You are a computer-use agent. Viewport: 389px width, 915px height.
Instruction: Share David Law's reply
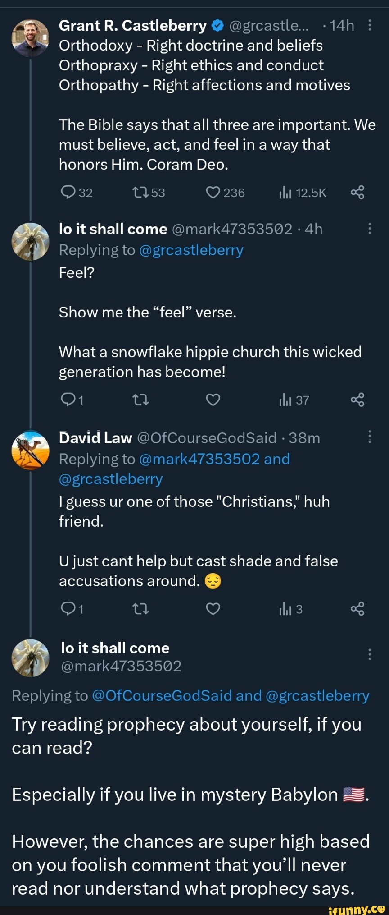tap(357, 609)
